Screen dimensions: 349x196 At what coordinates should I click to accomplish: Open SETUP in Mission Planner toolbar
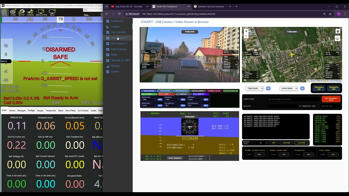point(22,12)
